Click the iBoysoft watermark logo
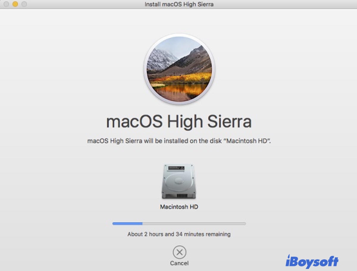Screen dimensions: 357x271 tap(312, 261)
